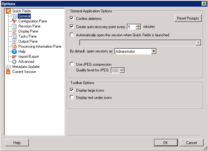Image resolution: width=208 pixels, height=151 pixels.
Task: Click the Current Session orange document icon
Action: tap(8, 72)
